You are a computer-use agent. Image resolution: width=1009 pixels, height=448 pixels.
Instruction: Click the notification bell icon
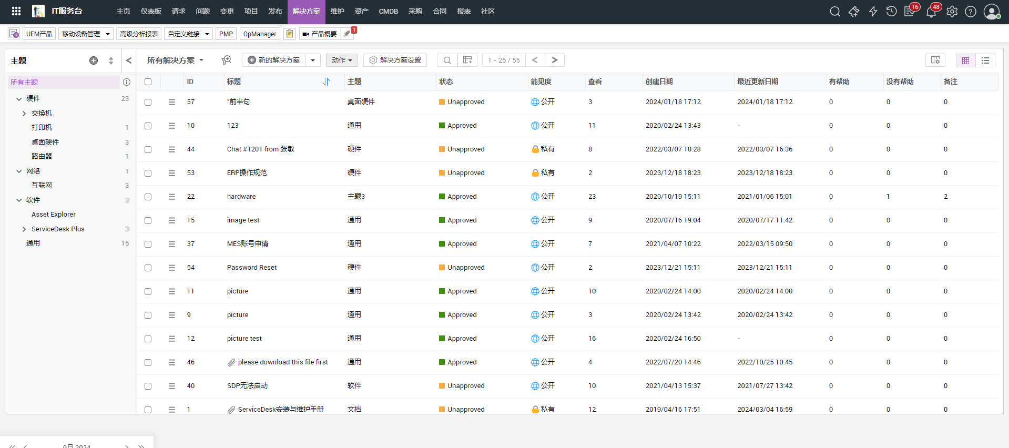coord(931,12)
